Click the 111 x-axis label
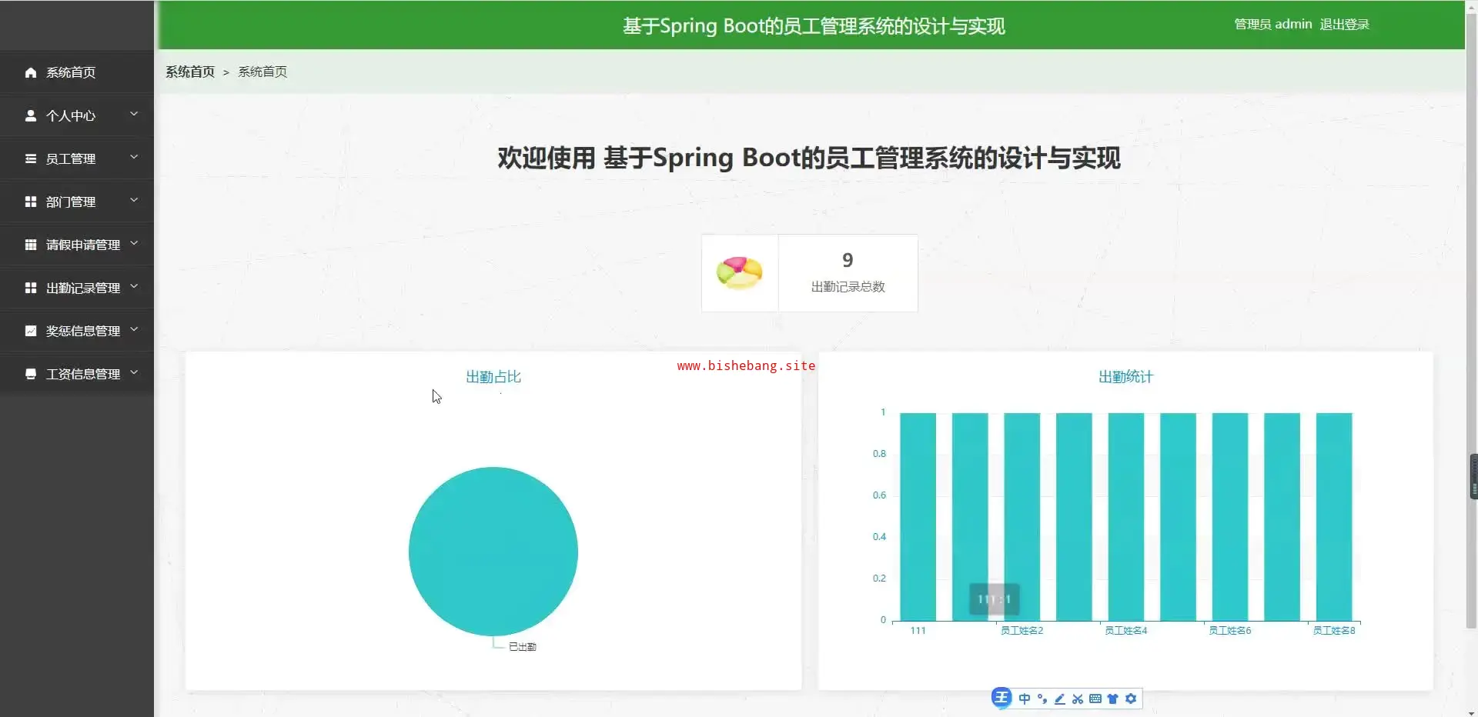This screenshot has width=1478, height=717. 918,631
